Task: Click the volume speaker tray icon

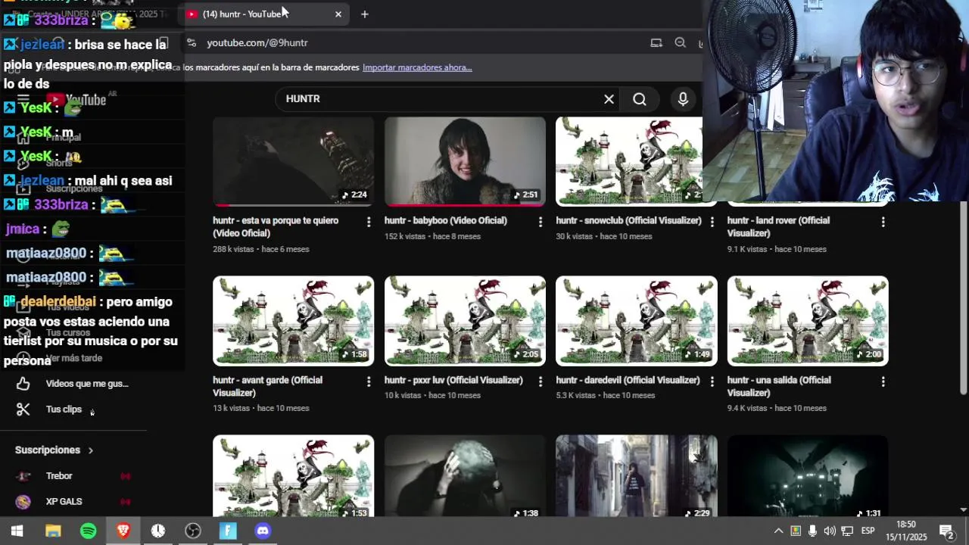Action: [830, 531]
